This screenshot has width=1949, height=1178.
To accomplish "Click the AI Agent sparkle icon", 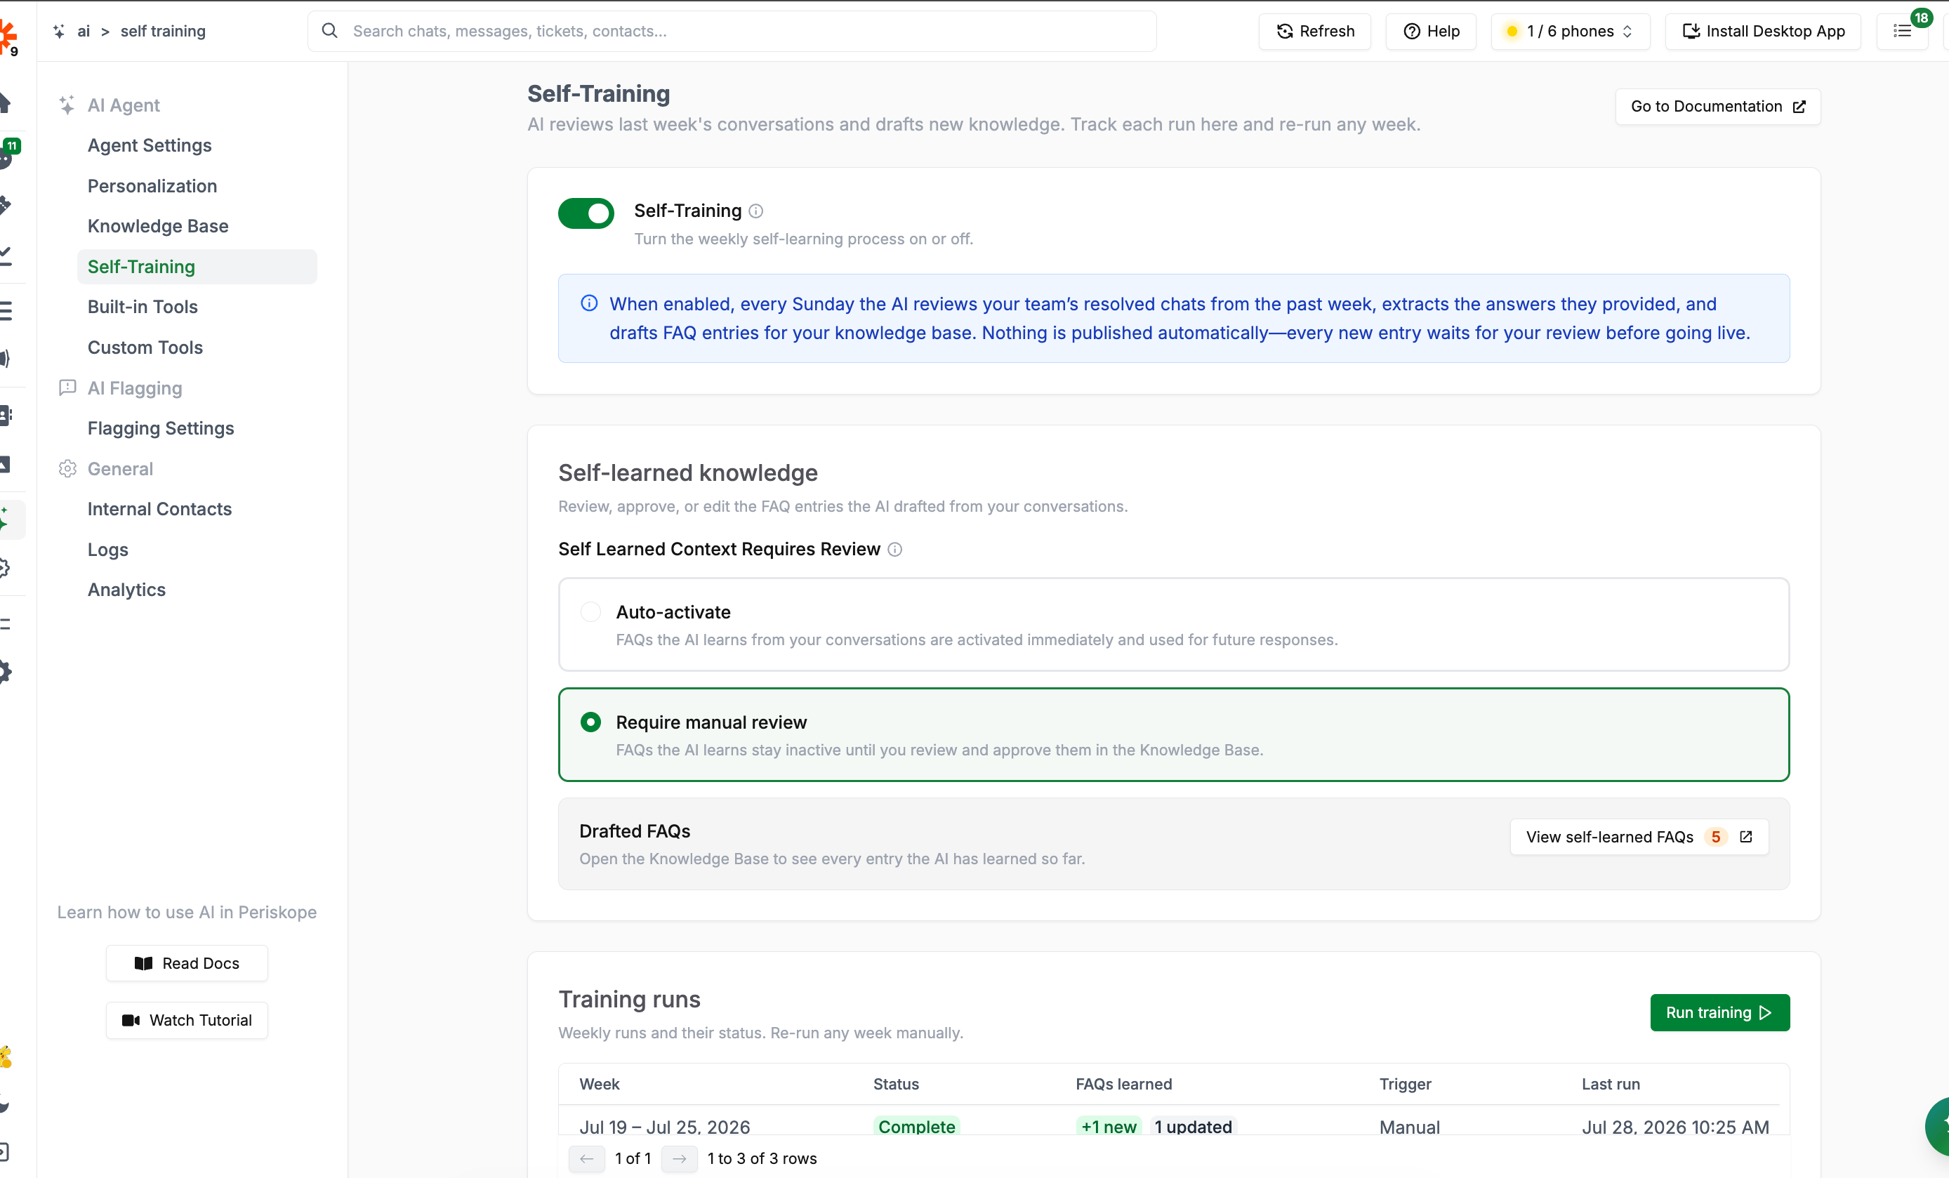I will 67,105.
